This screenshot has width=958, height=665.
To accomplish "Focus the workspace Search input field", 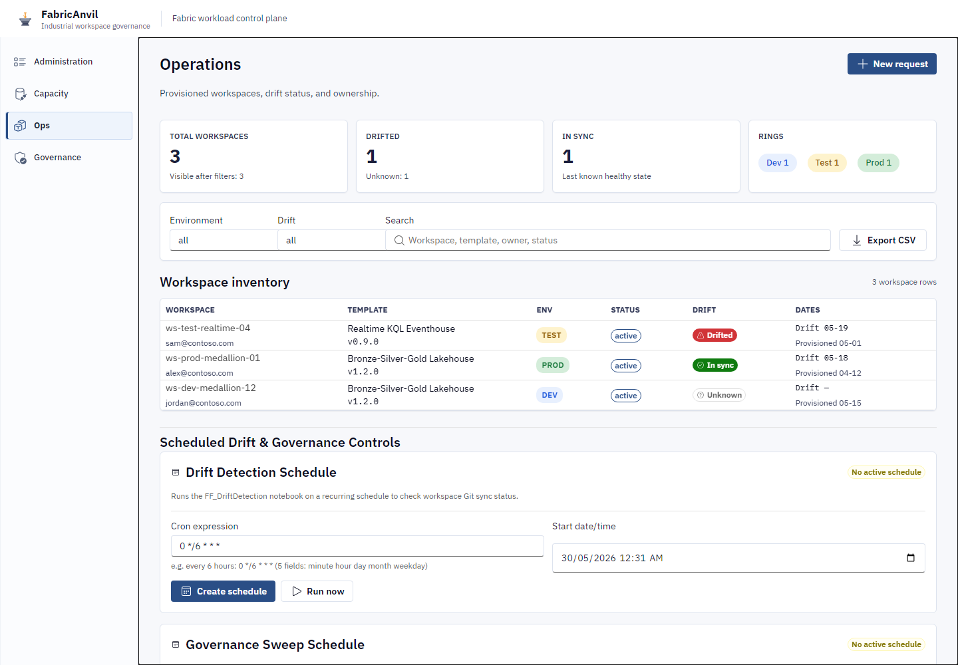I will [608, 240].
